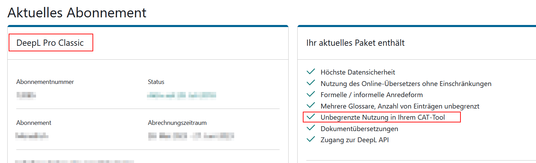The image size is (536, 163).
Task: Select the DeepL Pro Classic plan title
Action: coord(50,43)
